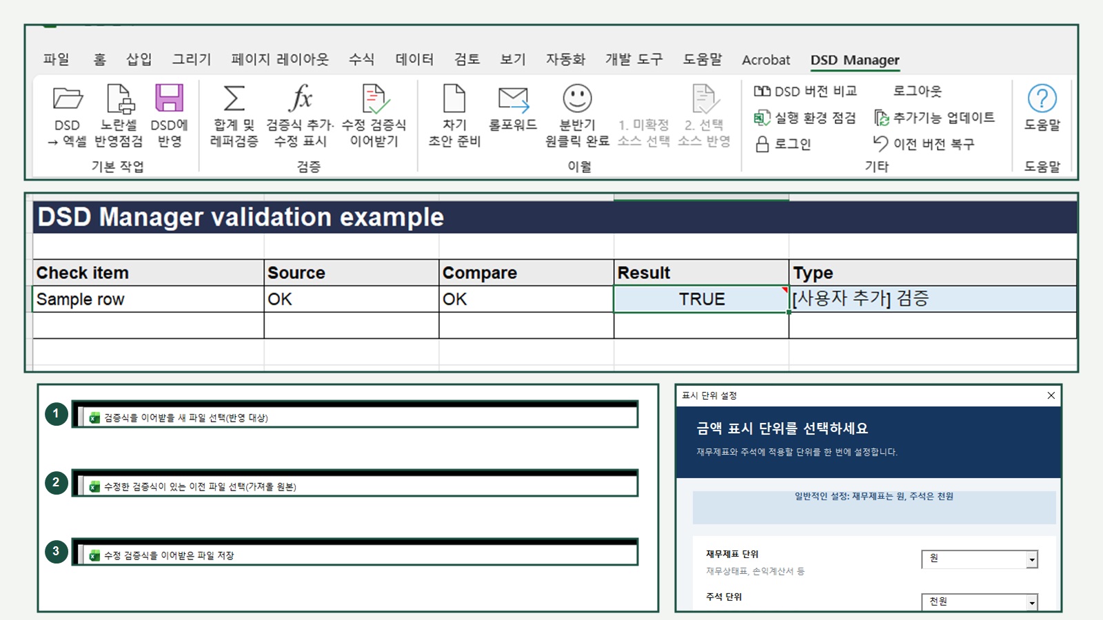
Task: Click step 3 파일 저장 dialog title
Action: click(x=169, y=555)
